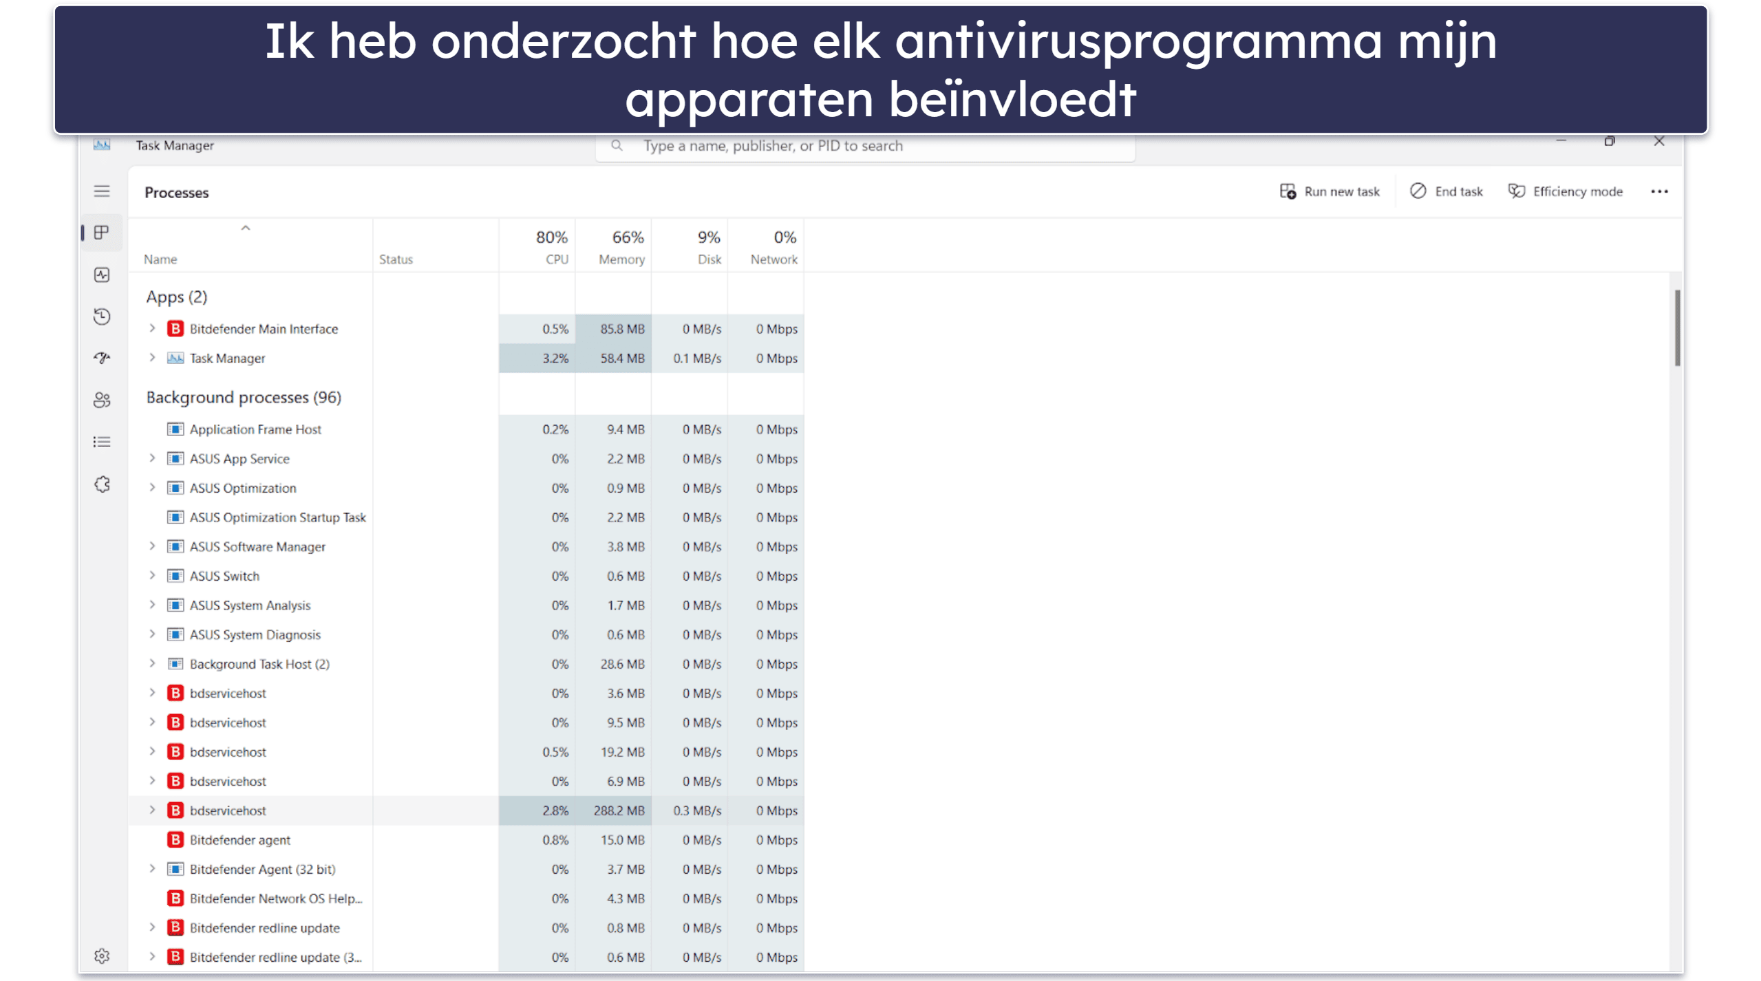Click the Task Manager app row icon
The width and height of the screenshot is (1761, 981).
click(175, 358)
